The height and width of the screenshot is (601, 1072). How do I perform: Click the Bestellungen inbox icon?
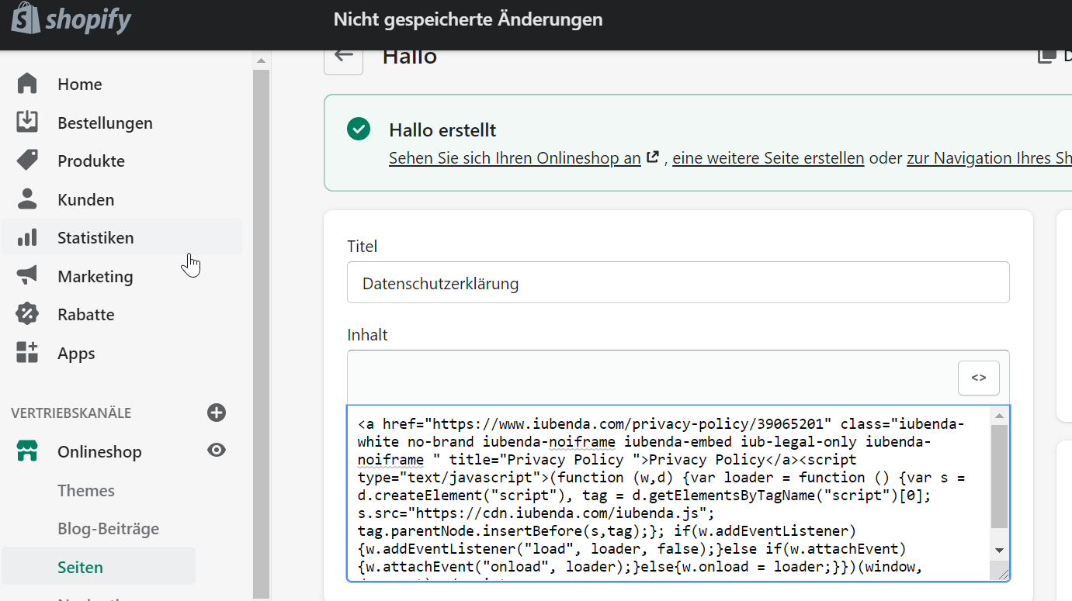(x=27, y=123)
